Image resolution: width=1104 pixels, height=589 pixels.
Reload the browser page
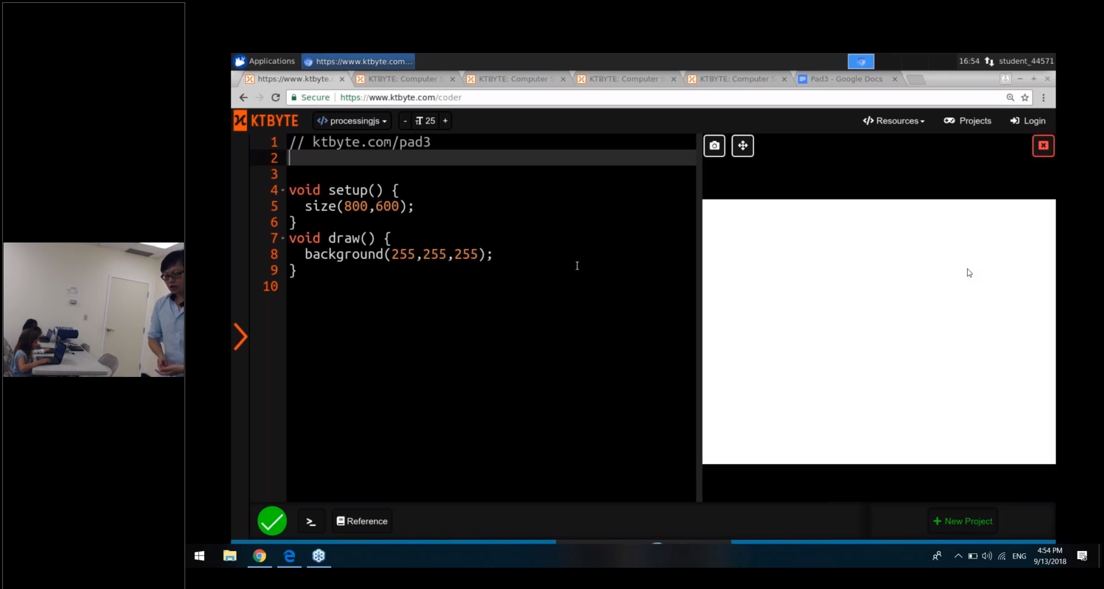tap(275, 98)
